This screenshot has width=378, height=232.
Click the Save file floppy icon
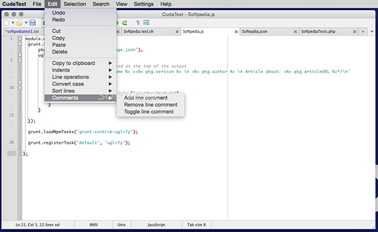(x=32, y=23)
